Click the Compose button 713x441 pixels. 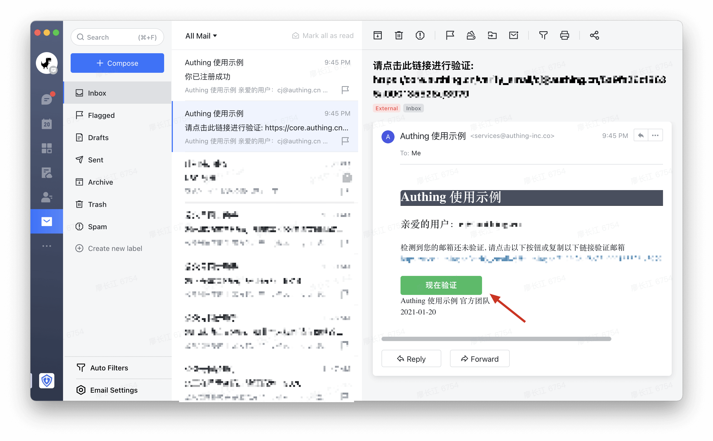coord(117,63)
